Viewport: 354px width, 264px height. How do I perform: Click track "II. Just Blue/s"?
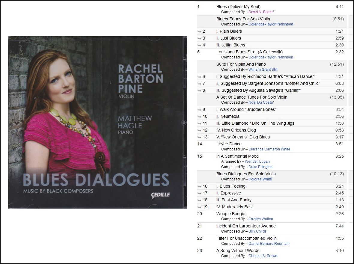tap(228, 38)
